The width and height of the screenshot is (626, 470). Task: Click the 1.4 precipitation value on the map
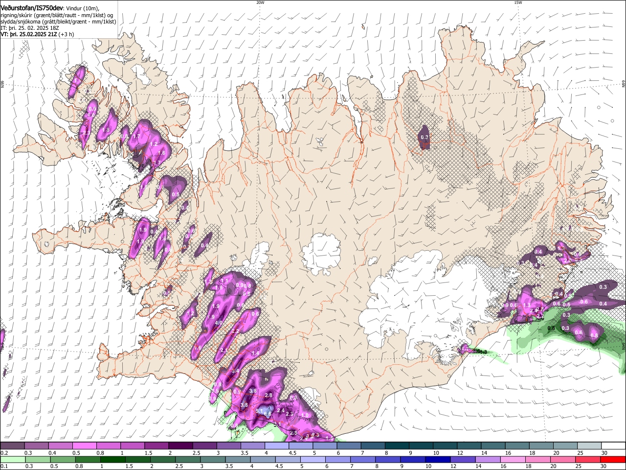click(x=255, y=353)
